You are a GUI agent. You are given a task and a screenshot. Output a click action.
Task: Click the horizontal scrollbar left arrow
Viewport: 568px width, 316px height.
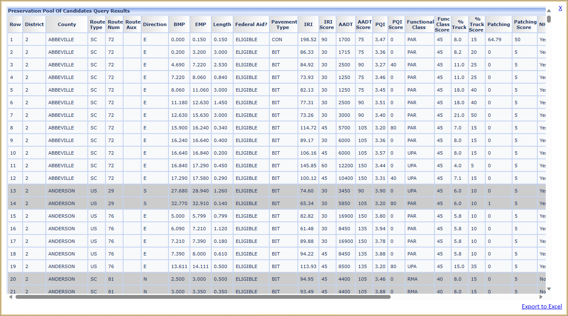click(11, 297)
